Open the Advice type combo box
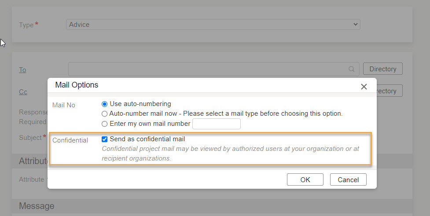The height and width of the screenshot is (216, 430). point(213,24)
